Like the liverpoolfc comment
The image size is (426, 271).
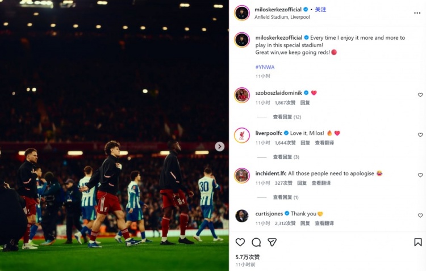click(420, 135)
